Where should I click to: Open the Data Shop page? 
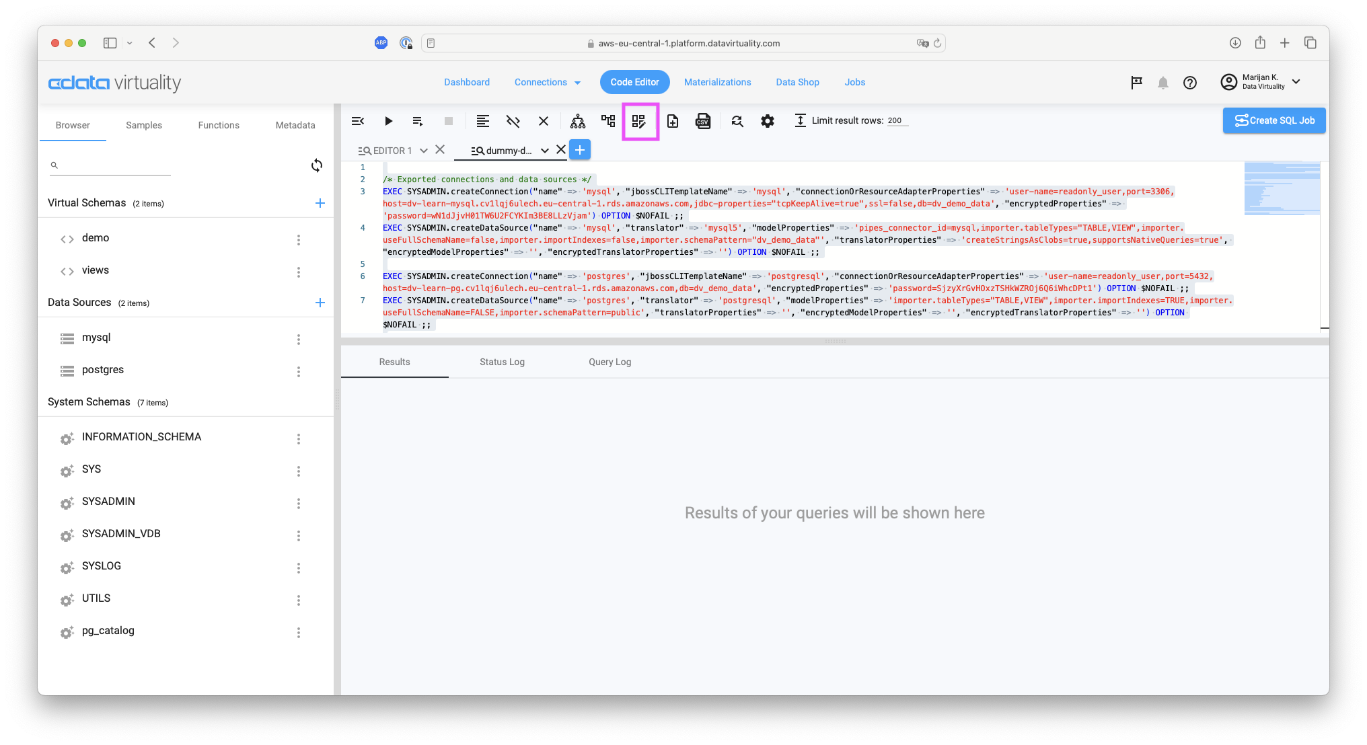coord(797,82)
